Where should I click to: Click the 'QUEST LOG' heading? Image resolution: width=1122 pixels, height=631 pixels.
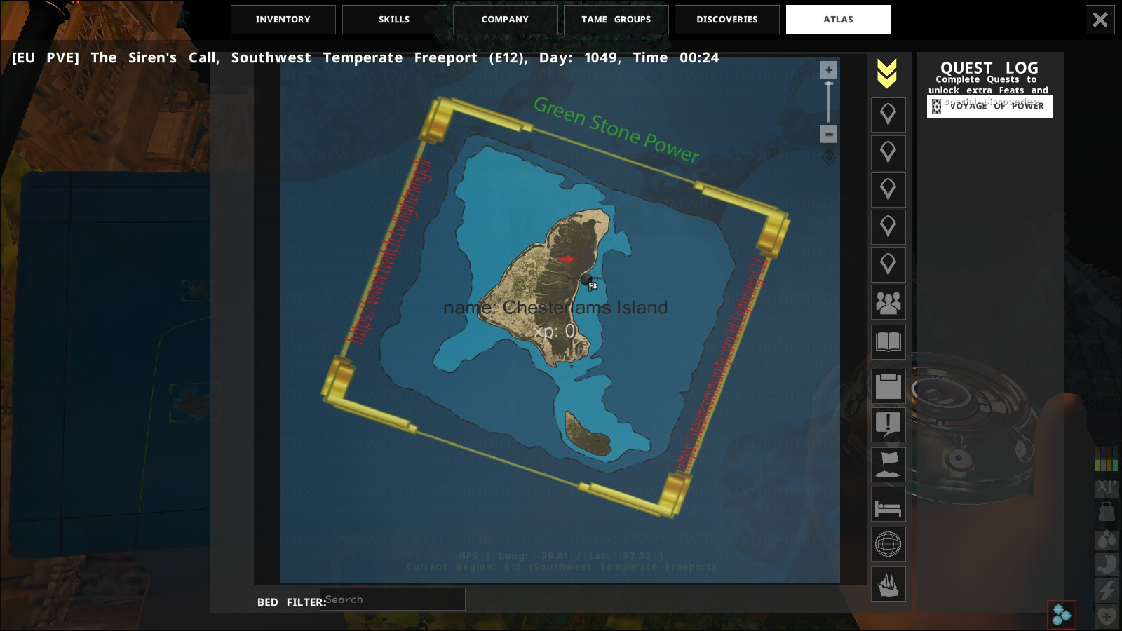(x=989, y=68)
